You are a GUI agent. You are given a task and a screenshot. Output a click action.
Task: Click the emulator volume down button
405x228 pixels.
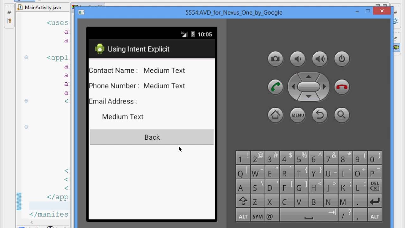click(x=297, y=59)
